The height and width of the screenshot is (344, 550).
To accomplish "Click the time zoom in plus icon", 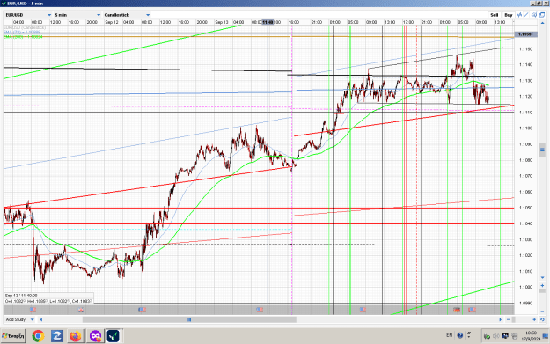I will point(534,319).
